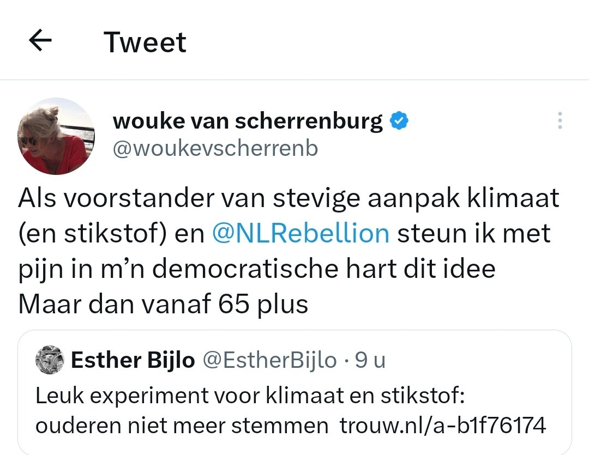The image size is (589, 455).
Task: Click the Tweet header title
Action: tap(145, 42)
